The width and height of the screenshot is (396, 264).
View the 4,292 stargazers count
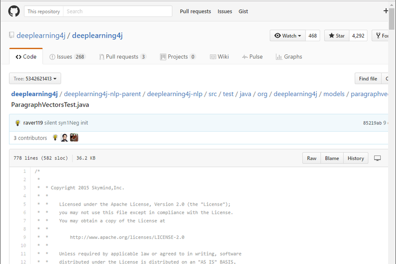click(x=358, y=36)
